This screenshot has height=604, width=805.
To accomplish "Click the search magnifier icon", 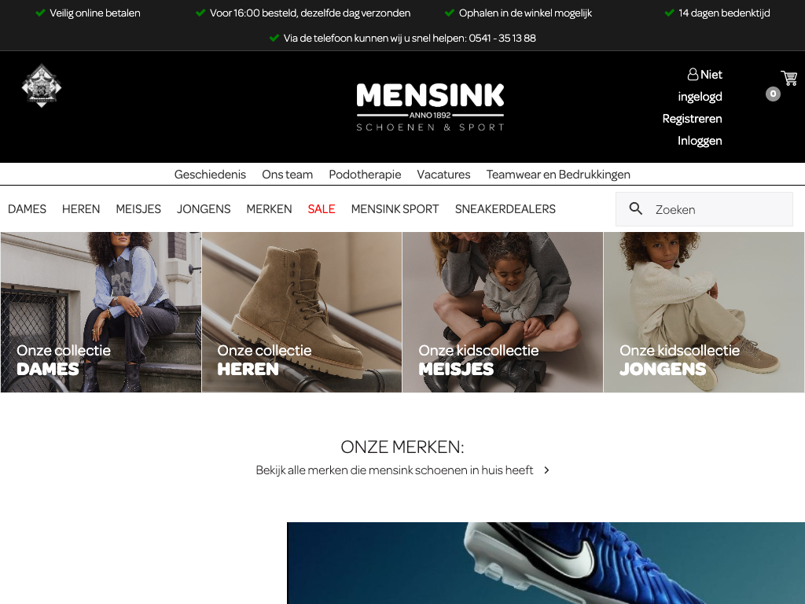I will (x=635, y=208).
